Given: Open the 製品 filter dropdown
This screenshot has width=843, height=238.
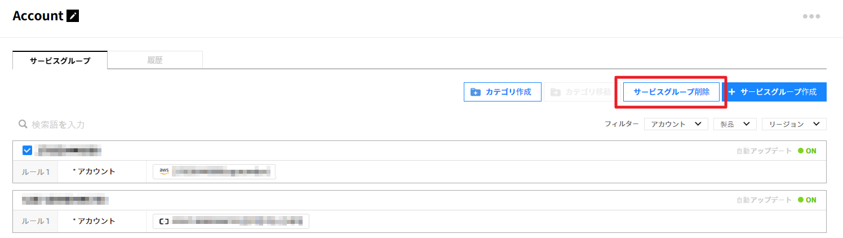Looking at the screenshot, I should 734,124.
